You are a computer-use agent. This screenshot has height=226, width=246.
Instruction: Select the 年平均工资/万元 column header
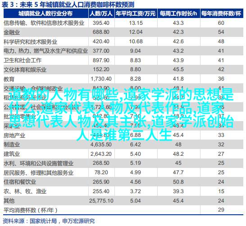coord(136,14)
